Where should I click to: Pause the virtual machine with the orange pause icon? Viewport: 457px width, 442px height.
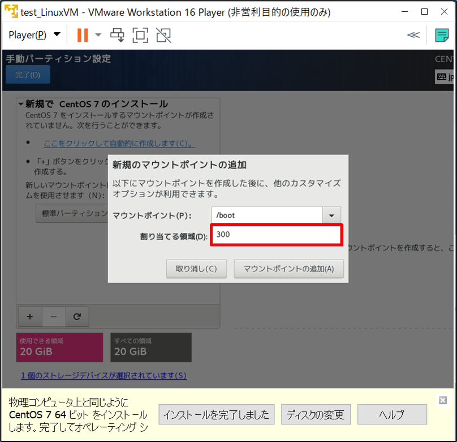pyautogui.click(x=83, y=35)
